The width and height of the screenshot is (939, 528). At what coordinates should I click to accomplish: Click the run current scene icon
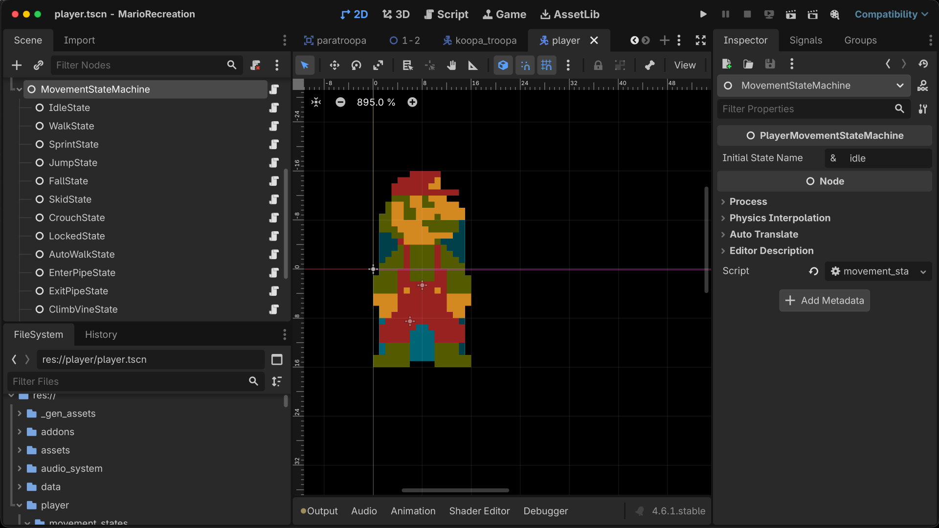791,14
